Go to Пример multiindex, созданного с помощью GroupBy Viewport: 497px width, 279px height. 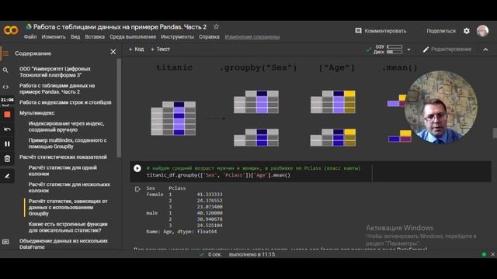pyautogui.click(x=68, y=143)
